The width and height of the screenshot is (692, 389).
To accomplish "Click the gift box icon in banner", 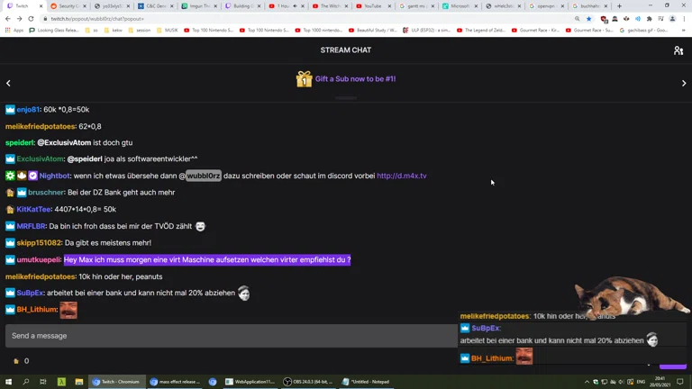I will [304, 79].
